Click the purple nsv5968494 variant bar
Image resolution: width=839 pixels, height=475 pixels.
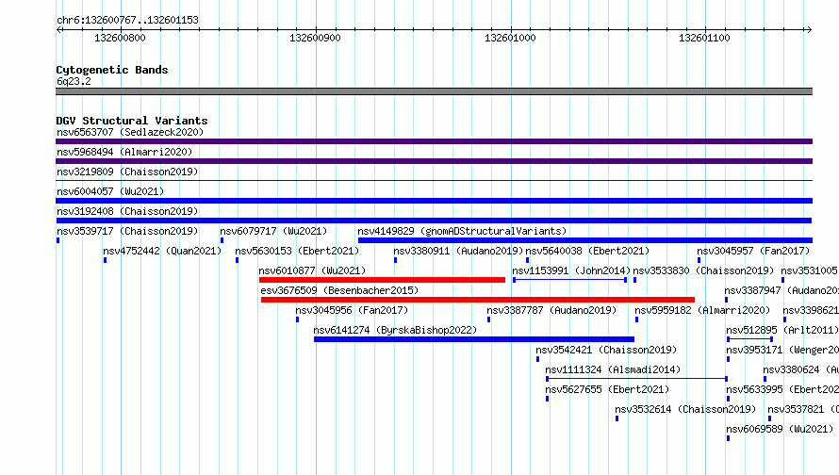point(434,161)
